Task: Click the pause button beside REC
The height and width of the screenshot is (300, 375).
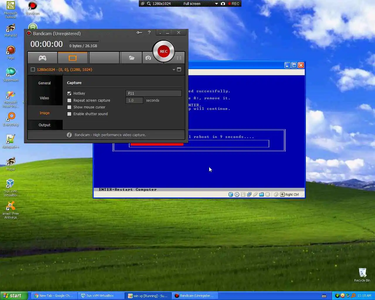Action: (179, 58)
